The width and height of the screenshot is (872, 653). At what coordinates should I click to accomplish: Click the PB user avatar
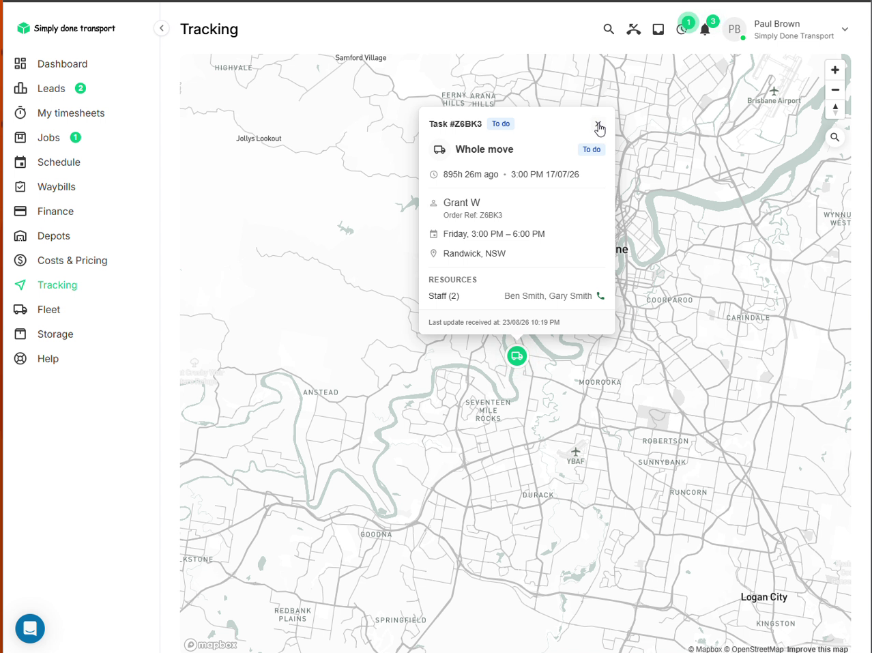[734, 29]
